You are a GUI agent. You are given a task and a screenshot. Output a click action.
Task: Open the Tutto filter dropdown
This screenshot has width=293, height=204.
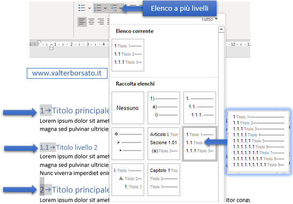click(x=210, y=19)
